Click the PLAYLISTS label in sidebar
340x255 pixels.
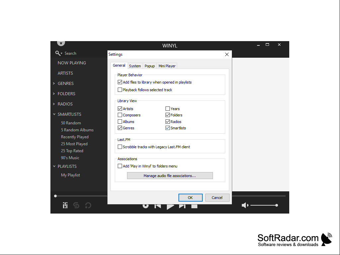point(67,166)
